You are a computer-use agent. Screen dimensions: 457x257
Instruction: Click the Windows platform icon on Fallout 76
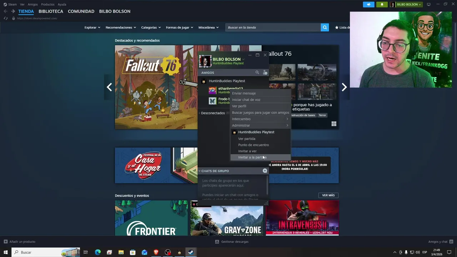(334, 124)
